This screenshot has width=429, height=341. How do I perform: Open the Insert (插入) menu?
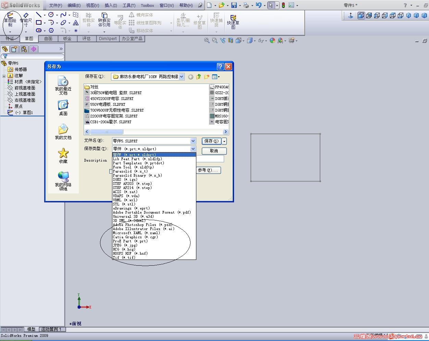tap(111, 5)
